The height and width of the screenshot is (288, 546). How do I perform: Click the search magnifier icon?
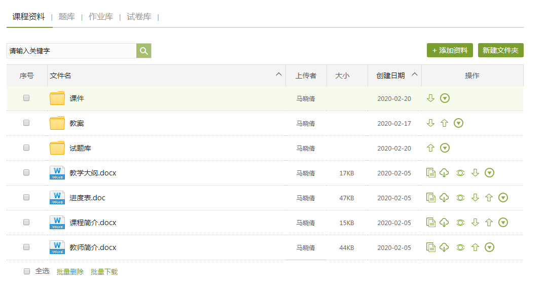click(x=143, y=51)
